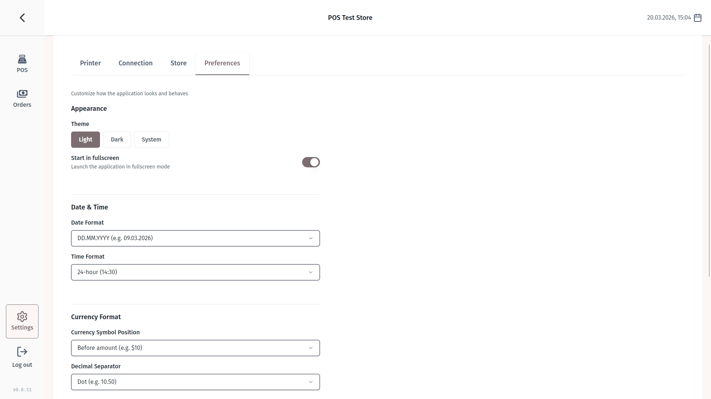The image size is (711, 399).
Task: Go back using the left chevron arrow
Action: pos(22,18)
